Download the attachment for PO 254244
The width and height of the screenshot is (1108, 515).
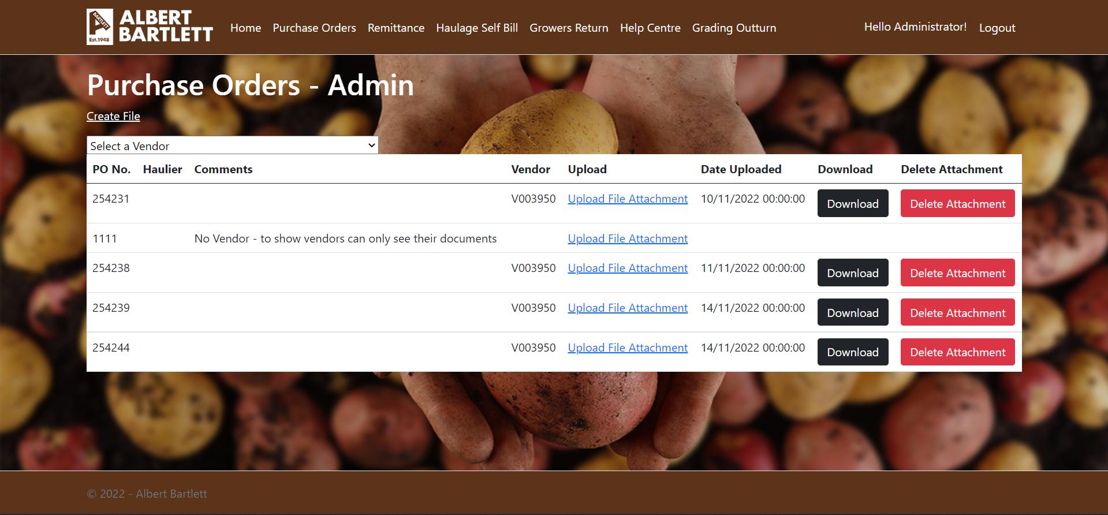[x=853, y=352]
